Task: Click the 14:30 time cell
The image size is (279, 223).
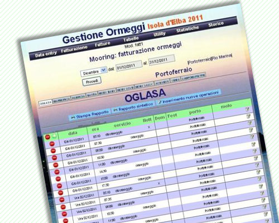Action: coord(103,171)
